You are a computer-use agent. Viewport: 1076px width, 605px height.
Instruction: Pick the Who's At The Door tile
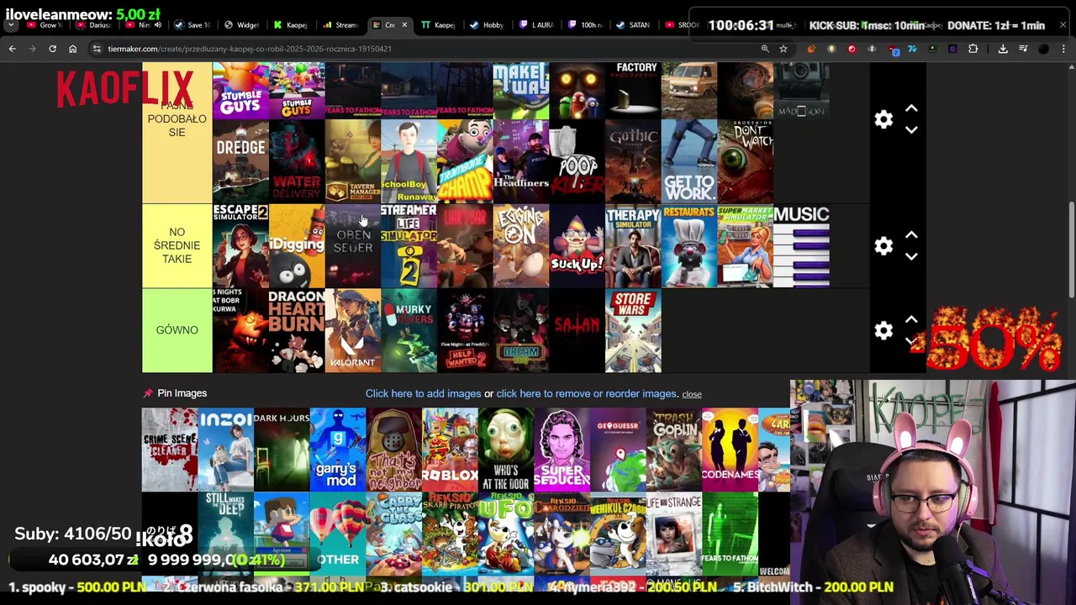tap(506, 450)
